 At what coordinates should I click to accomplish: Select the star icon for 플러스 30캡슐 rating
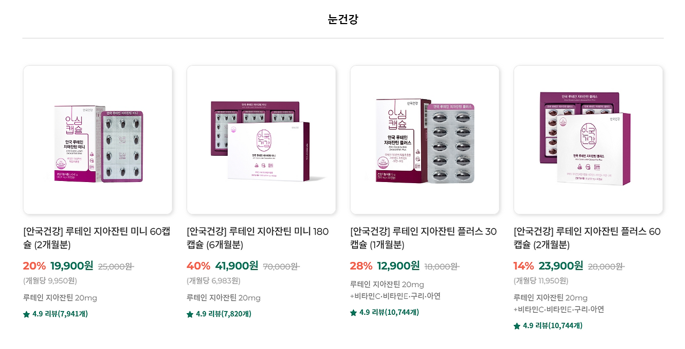(353, 312)
